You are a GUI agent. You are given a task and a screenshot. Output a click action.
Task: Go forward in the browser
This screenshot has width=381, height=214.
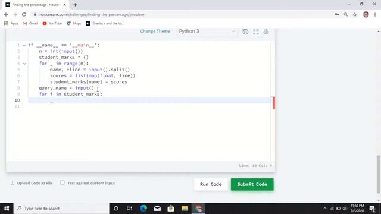(x=15, y=14)
